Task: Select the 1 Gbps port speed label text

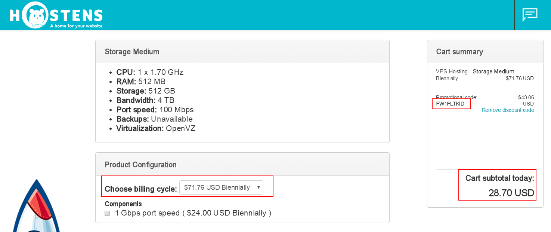Action: click(193, 213)
